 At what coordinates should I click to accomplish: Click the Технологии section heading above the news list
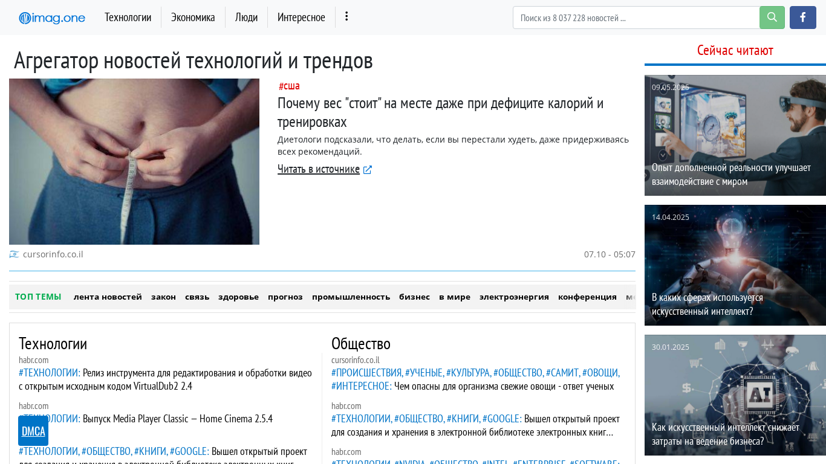(x=53, y=343)
